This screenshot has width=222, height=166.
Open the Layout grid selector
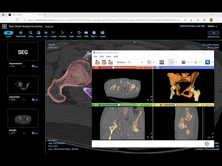[x=103, y=34]
